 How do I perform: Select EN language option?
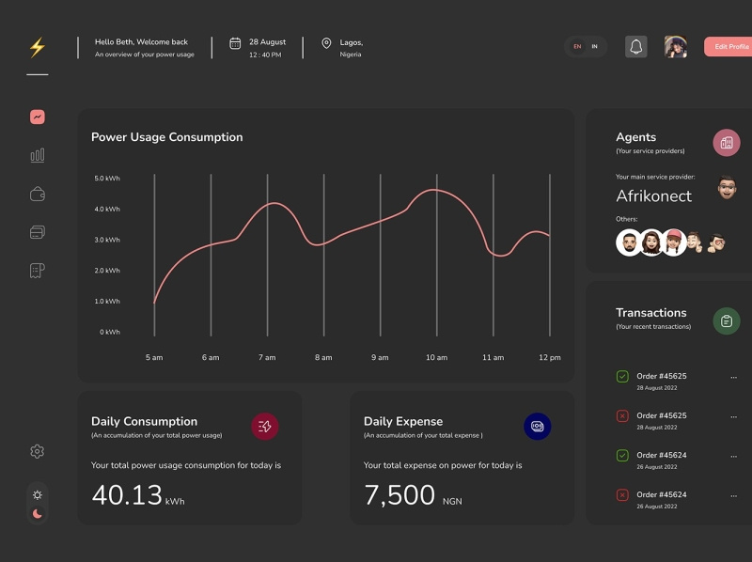[577, 46]
